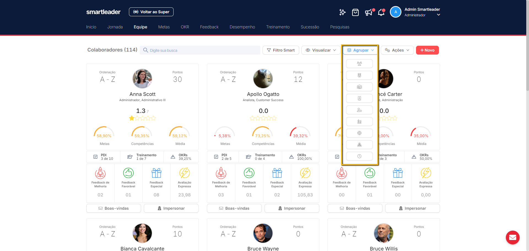Impersonate Anna Scott
529x251 pixels.
[x=171, y=208]
